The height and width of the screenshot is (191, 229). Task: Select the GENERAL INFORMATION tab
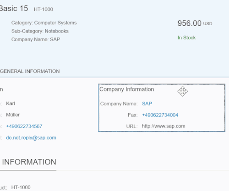[30, 71]
